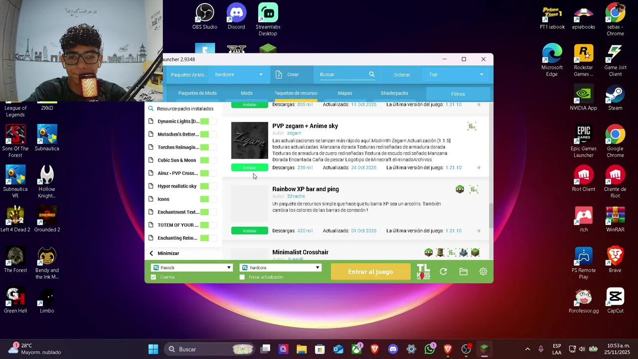Toggle Hyper realistic sky switch
Screen dimensions: 638x359
(x=208, y=186)
